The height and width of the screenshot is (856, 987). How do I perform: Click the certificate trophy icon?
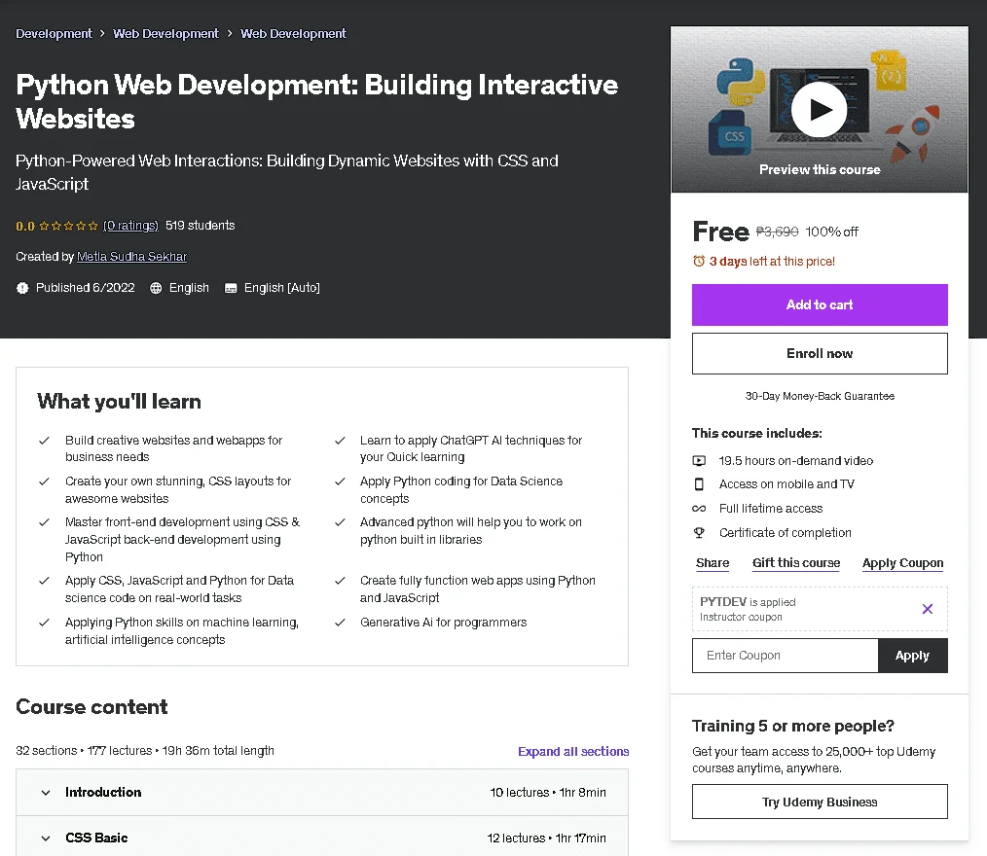(699, 533)
